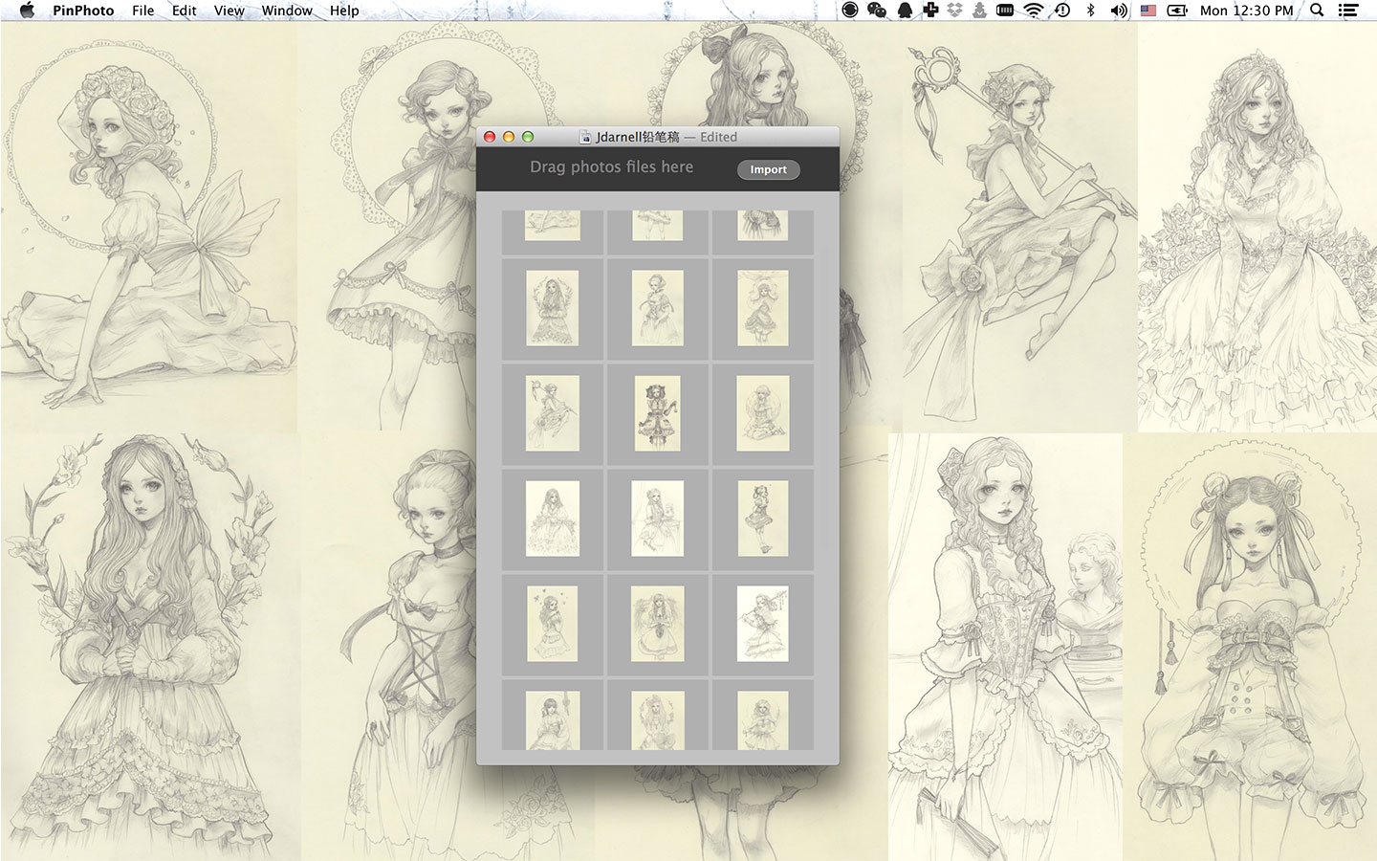Select thumbnail of girl beside bust statue
The image size is (1377, 861).
coord(658,519)
